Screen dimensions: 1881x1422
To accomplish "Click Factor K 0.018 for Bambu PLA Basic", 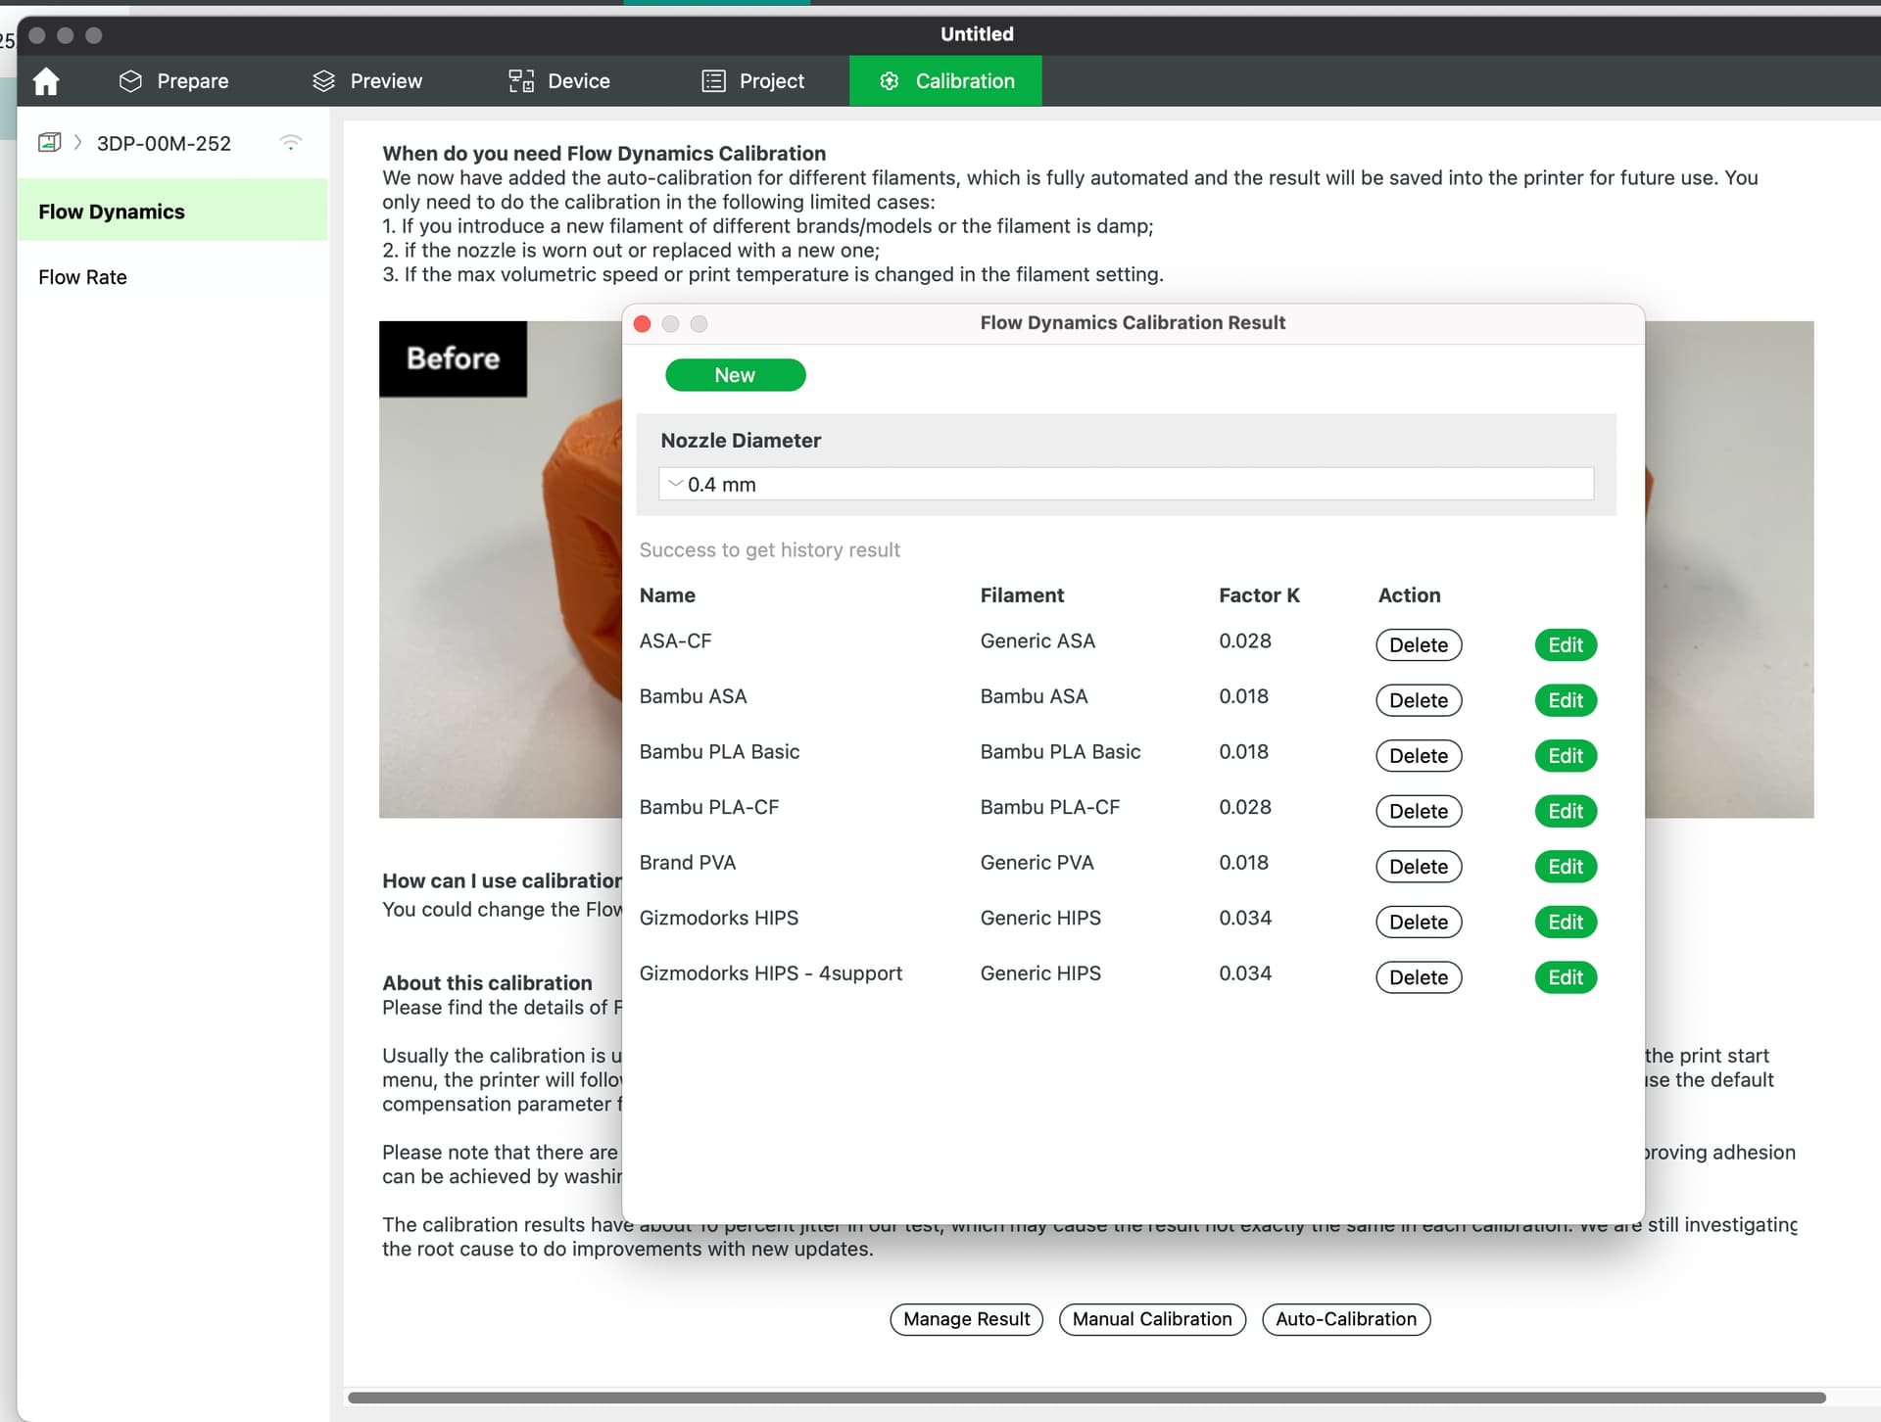I will [x=1243, y=751].
